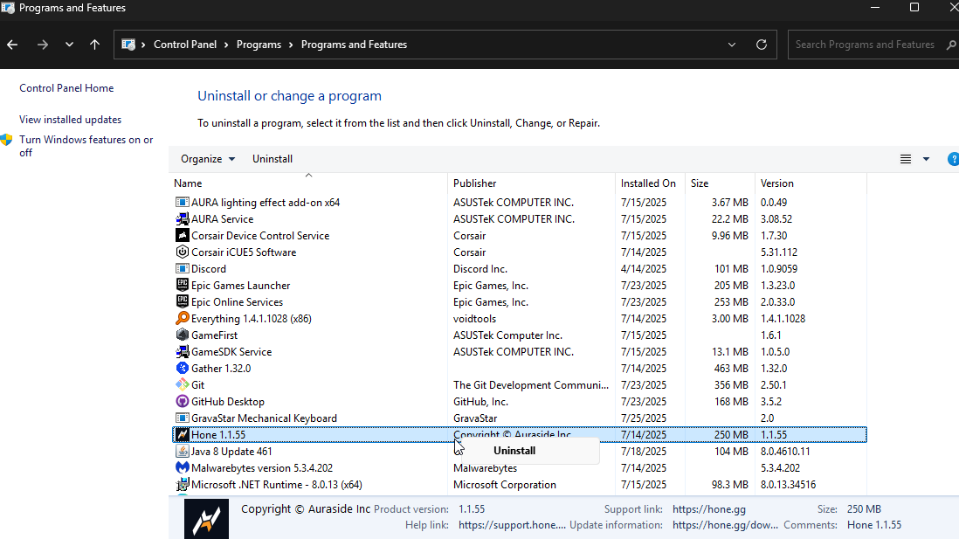The image size is (959, 539).
Task: Click the Discord program icon
Action: click(x=183, y=268)
